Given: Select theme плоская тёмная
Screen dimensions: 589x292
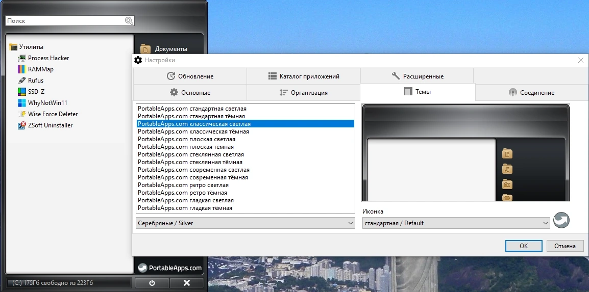Looking at the screenshot, I should (246, 147).
